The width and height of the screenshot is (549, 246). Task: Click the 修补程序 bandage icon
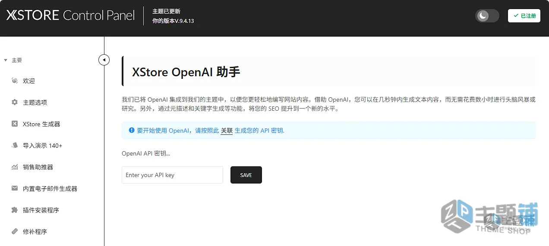[x=15, y=231]
